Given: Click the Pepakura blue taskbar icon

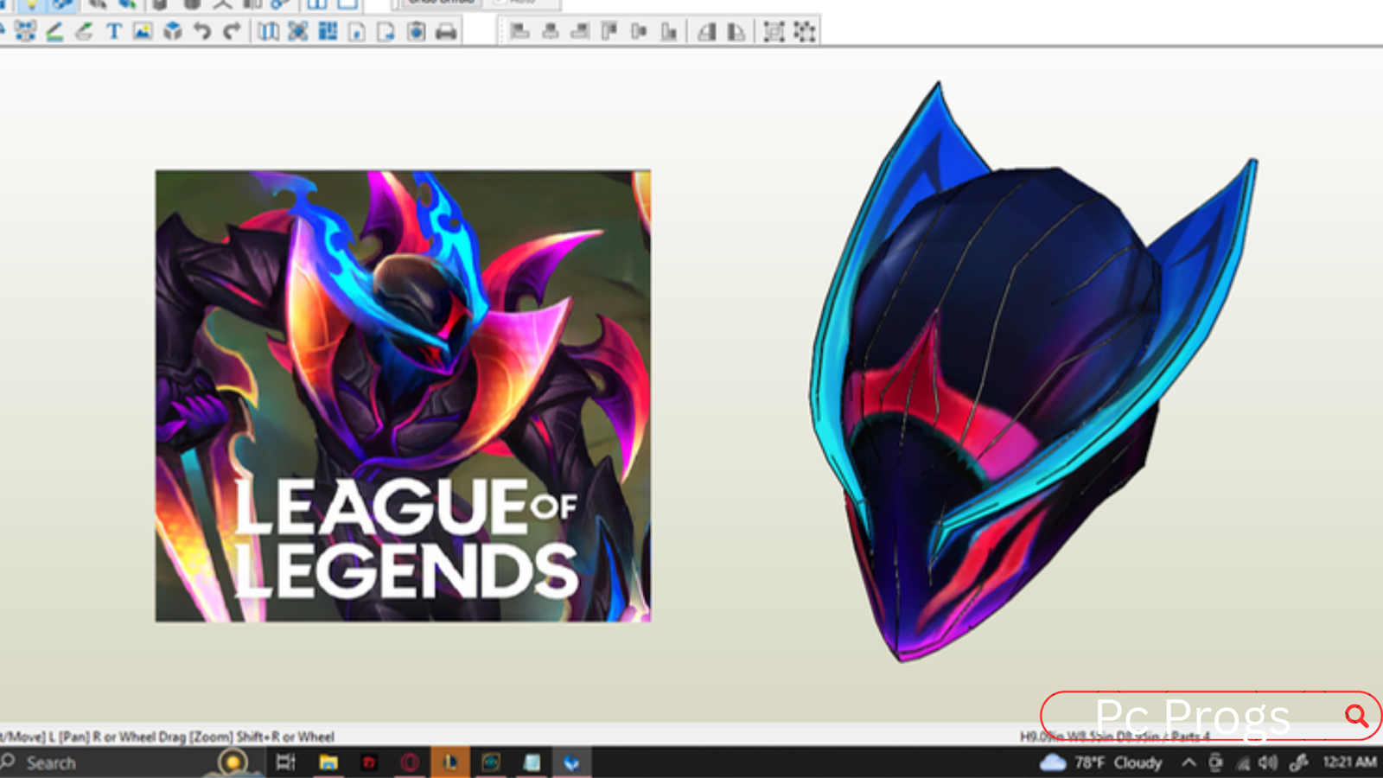Looking at the screenshot, I should tap(571, 762).
